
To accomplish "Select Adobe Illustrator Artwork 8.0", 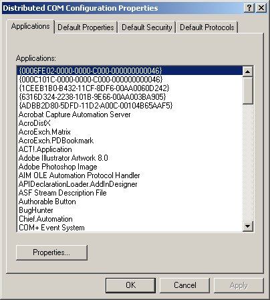I will (130, 158).
